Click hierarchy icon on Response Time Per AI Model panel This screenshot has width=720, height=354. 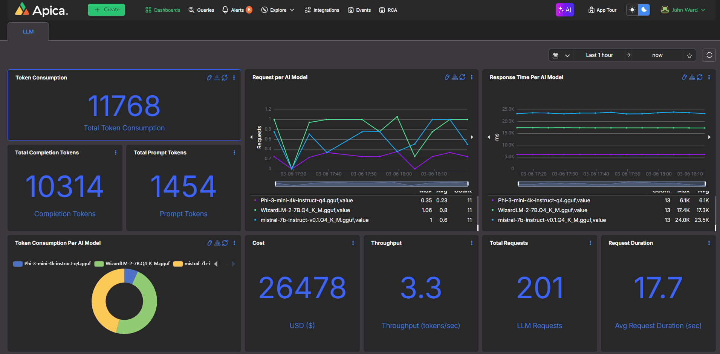click(x=692, y=77)
